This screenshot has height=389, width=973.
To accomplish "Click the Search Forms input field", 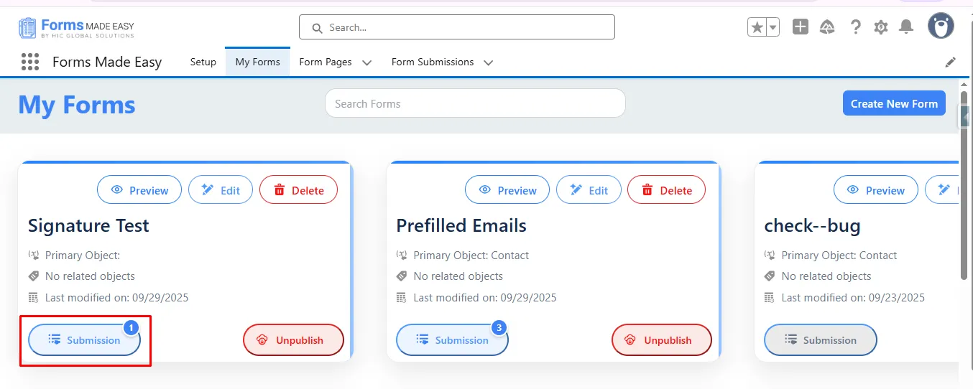I will click(x=475, y=103).
